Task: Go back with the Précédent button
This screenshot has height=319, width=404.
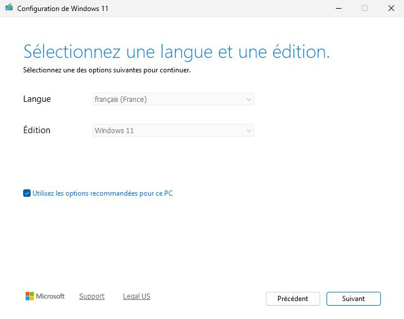Action: (x=292, y=299)
